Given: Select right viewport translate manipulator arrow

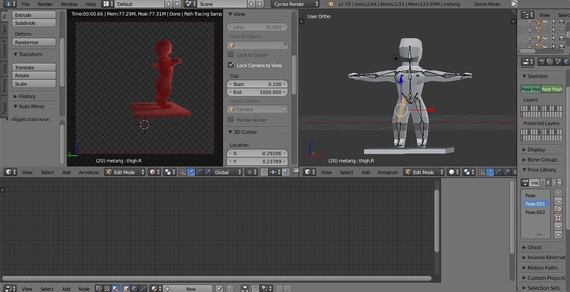Looking at the screenshot, I should pos(490,172).
